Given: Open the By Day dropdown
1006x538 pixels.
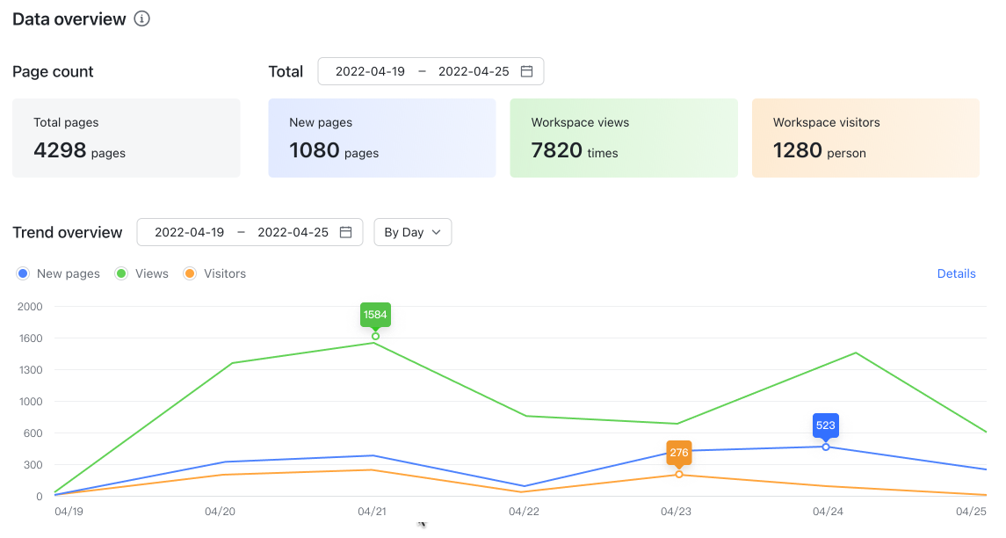Looking at the screenshot, I should (412, 231).
